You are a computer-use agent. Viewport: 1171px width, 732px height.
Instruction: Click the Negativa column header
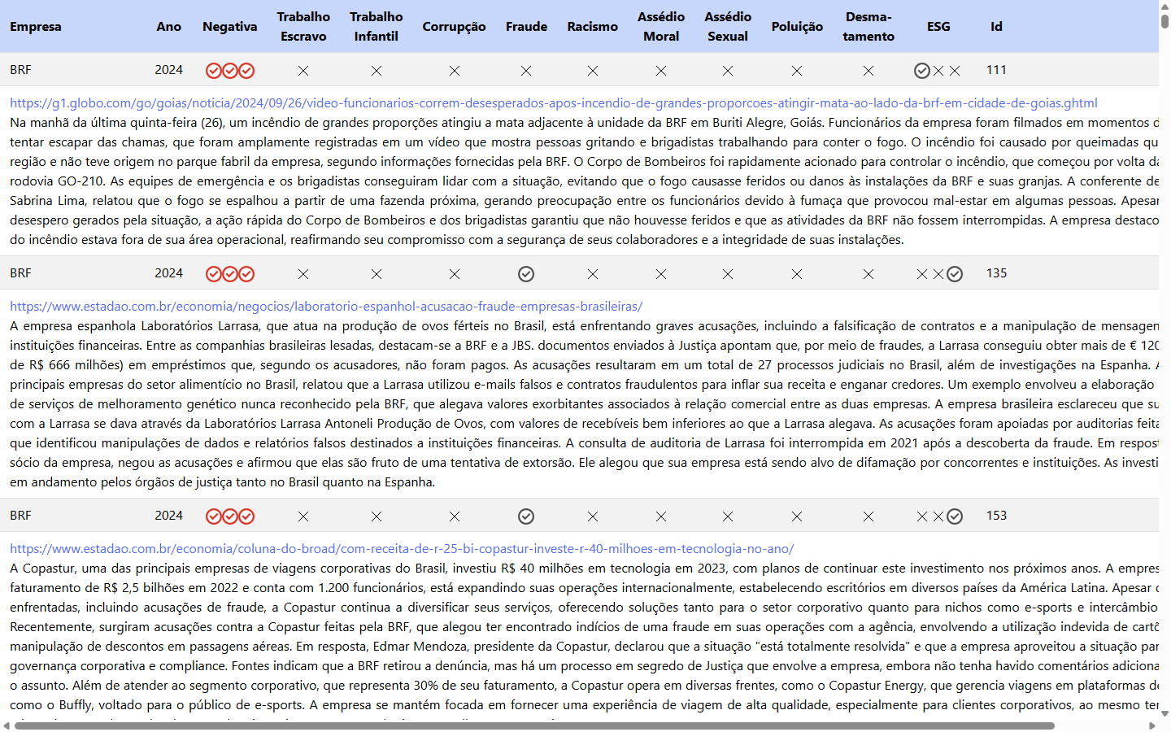(230, 27)
